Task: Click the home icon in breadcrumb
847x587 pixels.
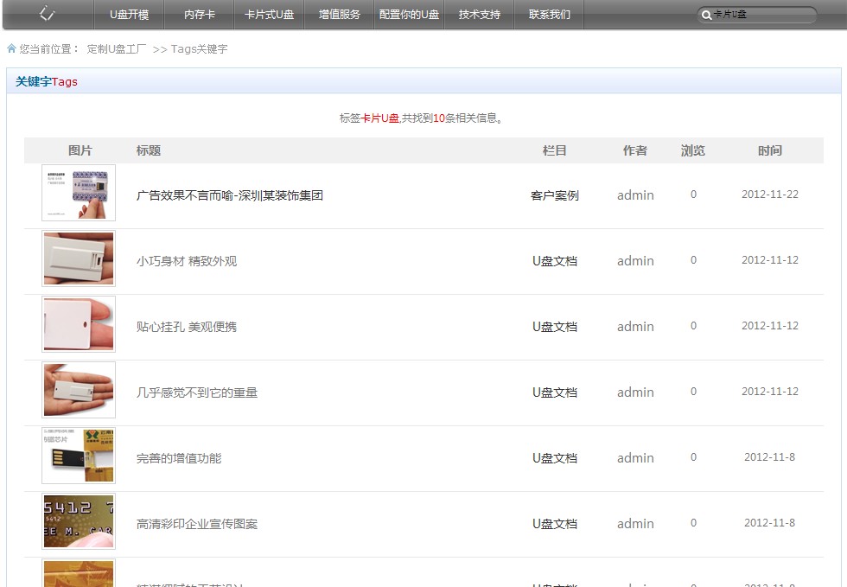Action: 11,49
